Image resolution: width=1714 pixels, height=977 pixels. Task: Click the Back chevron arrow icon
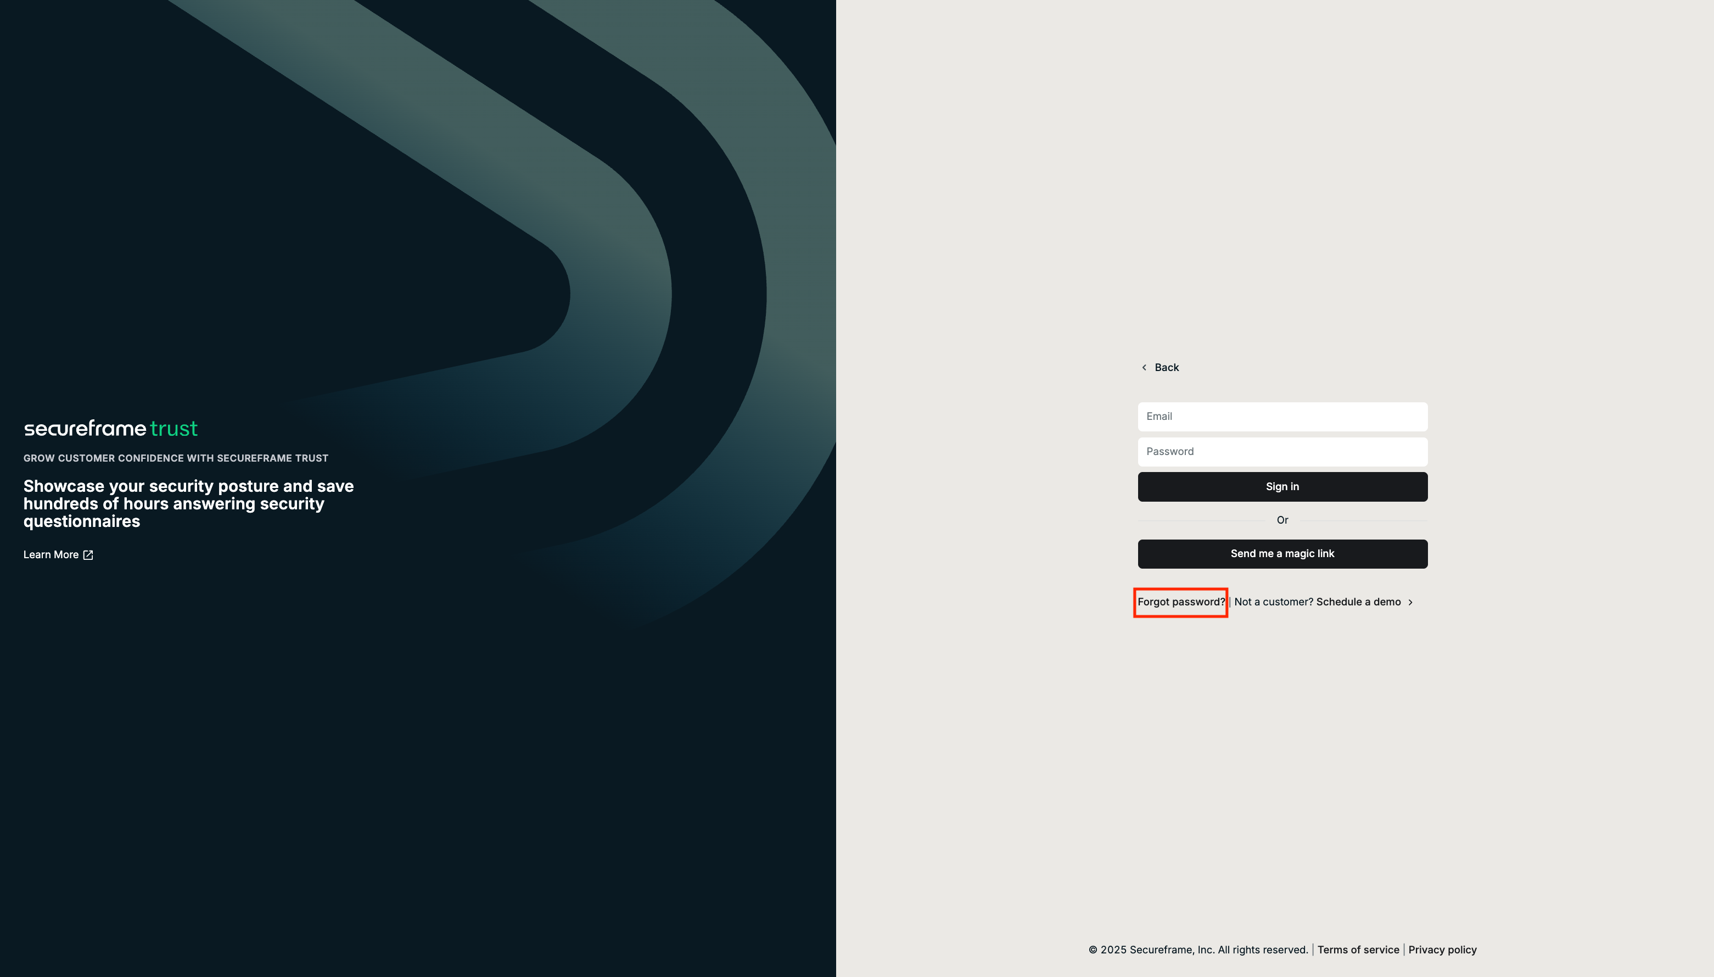click(x=1144, y=368)
